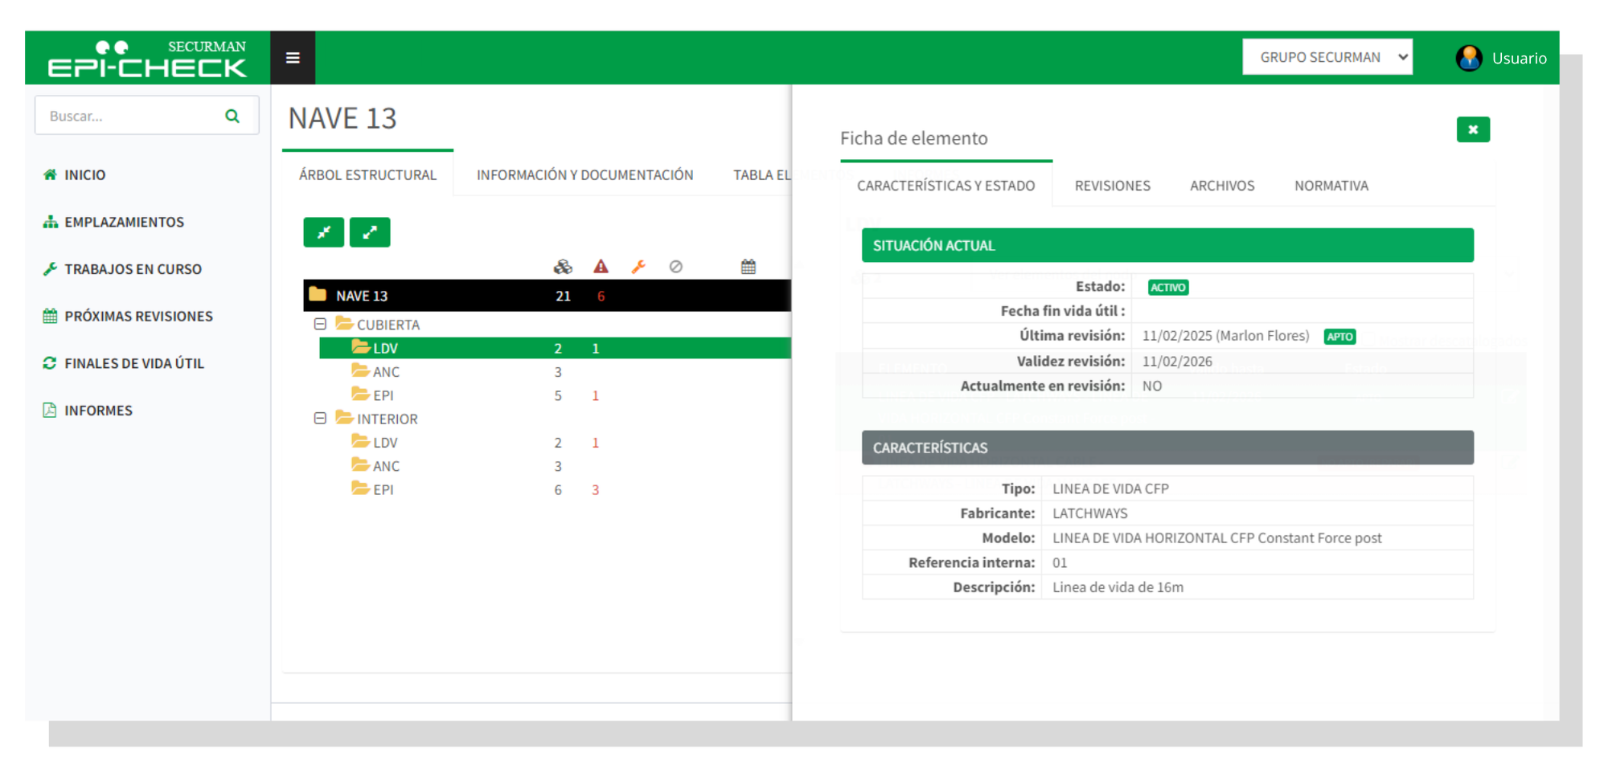Go to PRÓXIMAS REVISIONES in sidebar
Image resolution: width=1608 pixels, height=777 pixels.
(x=138, y=317)
